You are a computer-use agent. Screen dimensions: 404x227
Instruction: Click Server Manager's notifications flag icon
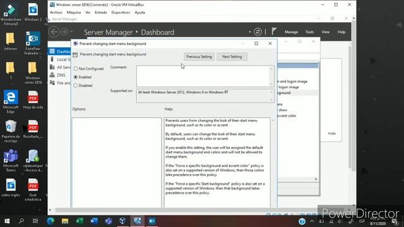(274, 32)
